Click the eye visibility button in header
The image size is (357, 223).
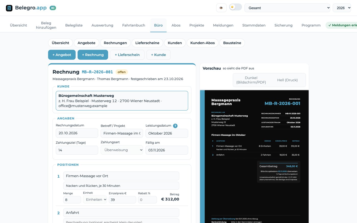click(x=221, y=8)
